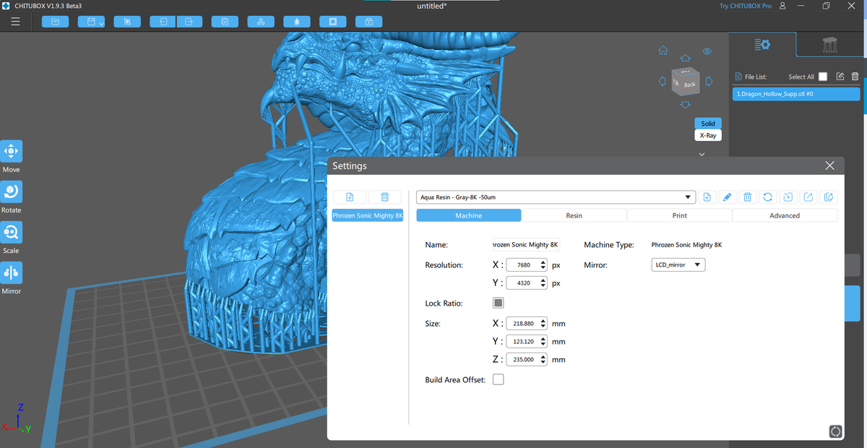Select the Rotate tool

click(12, 192)
